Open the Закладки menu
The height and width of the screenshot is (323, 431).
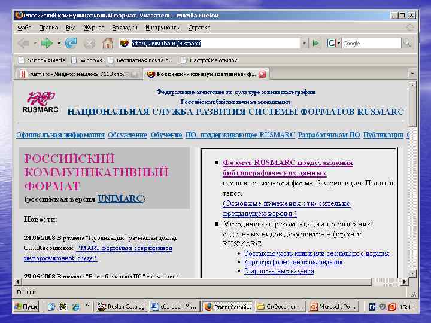pos(125,28)
